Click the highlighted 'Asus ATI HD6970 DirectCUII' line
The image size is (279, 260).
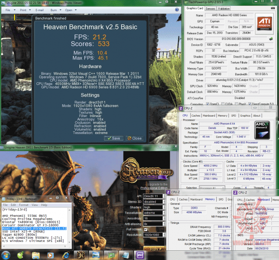pos(34,228)
